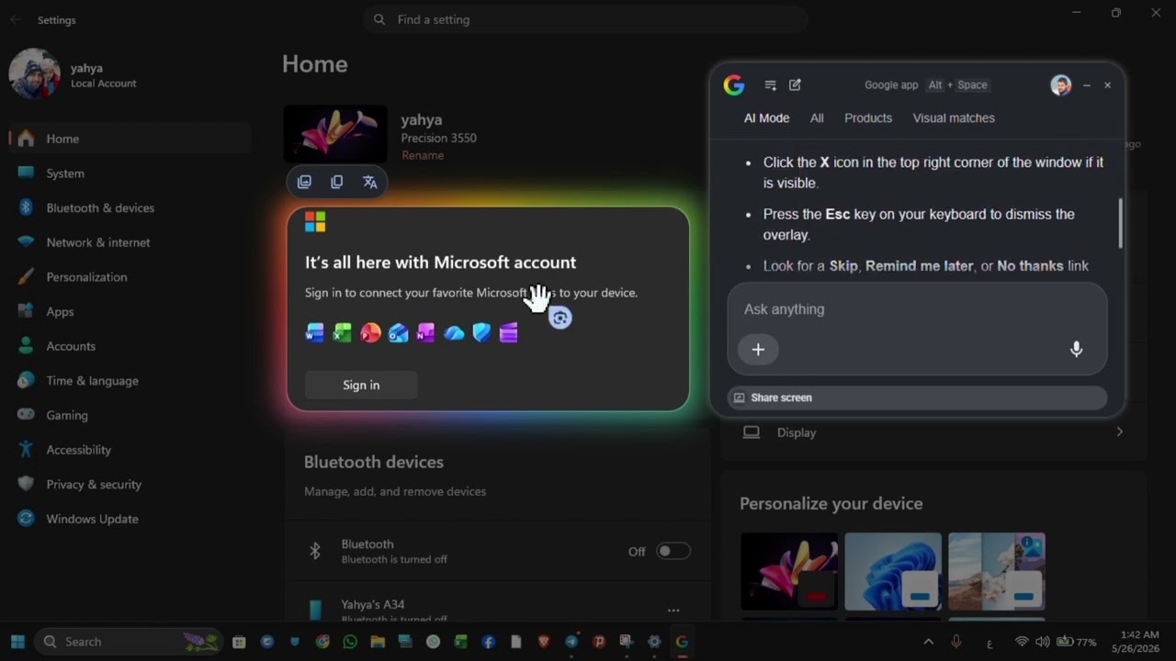
Task: Click the microphone voice input icon
Action: 1076,349
